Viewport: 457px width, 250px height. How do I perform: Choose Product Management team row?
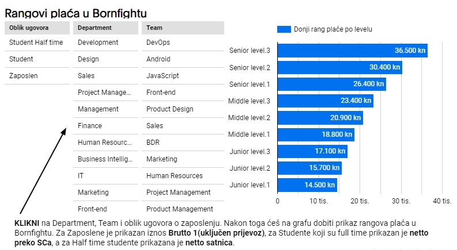click(x=179, y=209)
